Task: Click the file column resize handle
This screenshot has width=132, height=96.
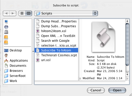Action: pyautogui.click(x=80, y=78)
